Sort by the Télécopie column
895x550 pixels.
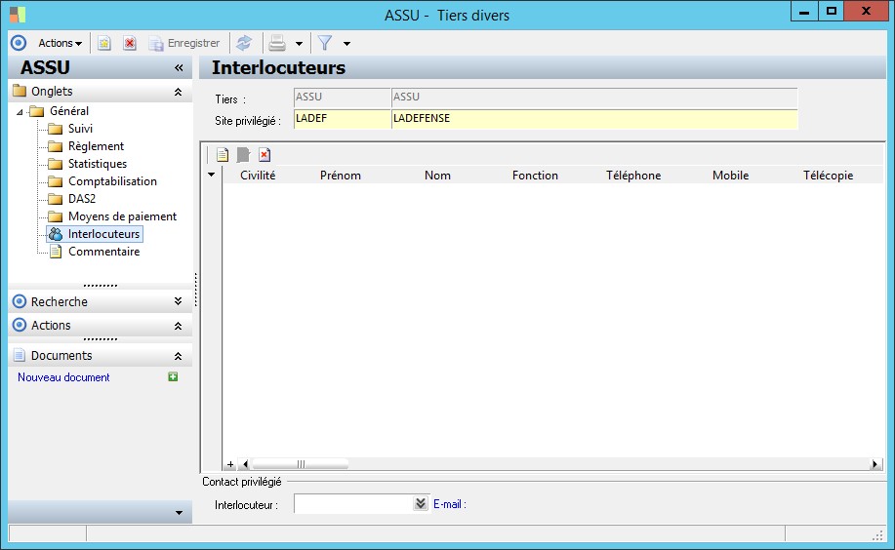(828, 176)
